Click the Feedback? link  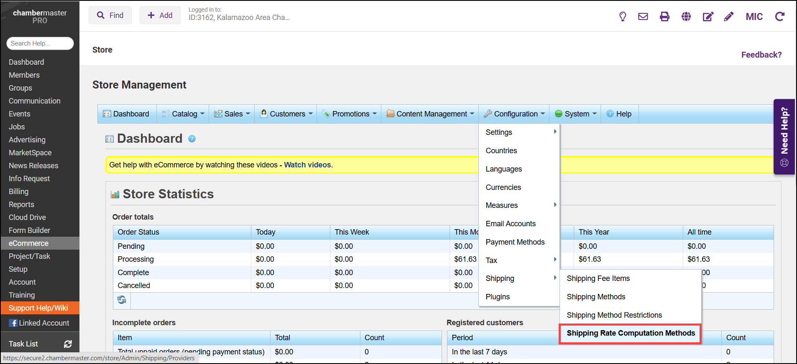pos(761,55)
